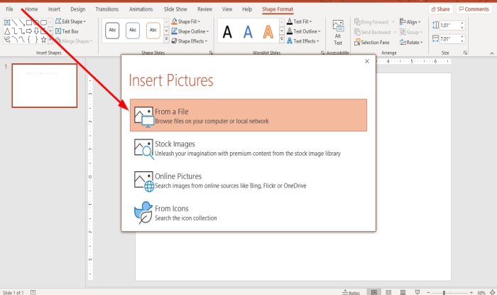Select the text box shape in gallery
This screenshot has height=295, width=497.
coord(7,22)
